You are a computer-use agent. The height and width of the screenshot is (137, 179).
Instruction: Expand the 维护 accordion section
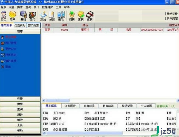(x=20, y=120)
